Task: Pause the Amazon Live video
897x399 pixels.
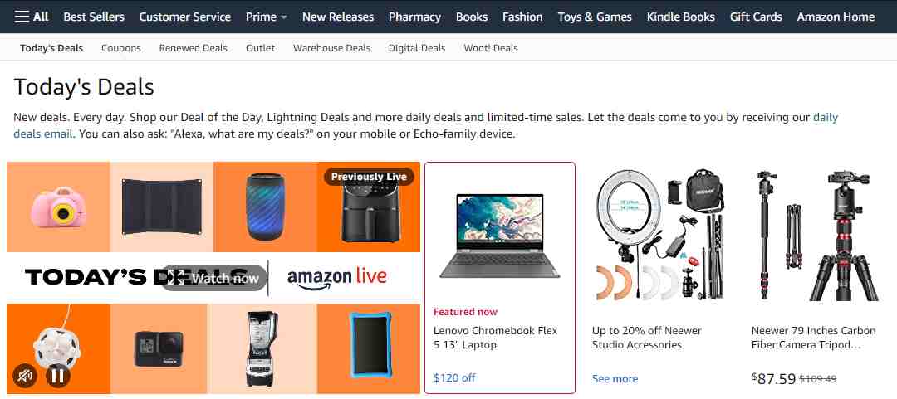Action: pyautogui.click(x=58, y=376)
